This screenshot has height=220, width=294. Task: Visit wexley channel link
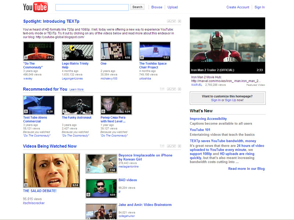click(28, 78)
